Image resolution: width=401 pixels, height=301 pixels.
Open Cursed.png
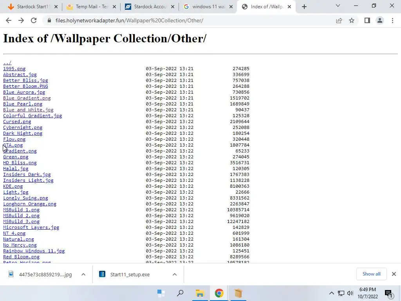point(17,121)
